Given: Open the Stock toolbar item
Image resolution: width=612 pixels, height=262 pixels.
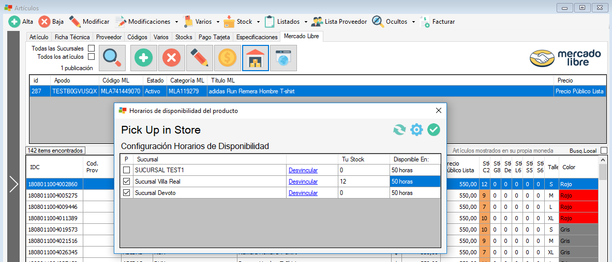Looking at the screenshot, I should (x=238, y=22).
